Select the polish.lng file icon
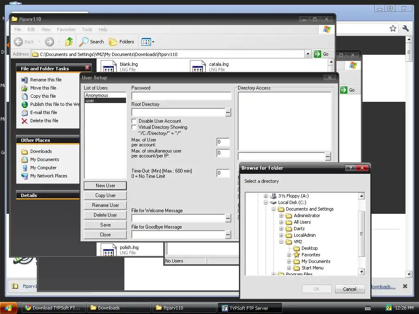 point(108,250)
